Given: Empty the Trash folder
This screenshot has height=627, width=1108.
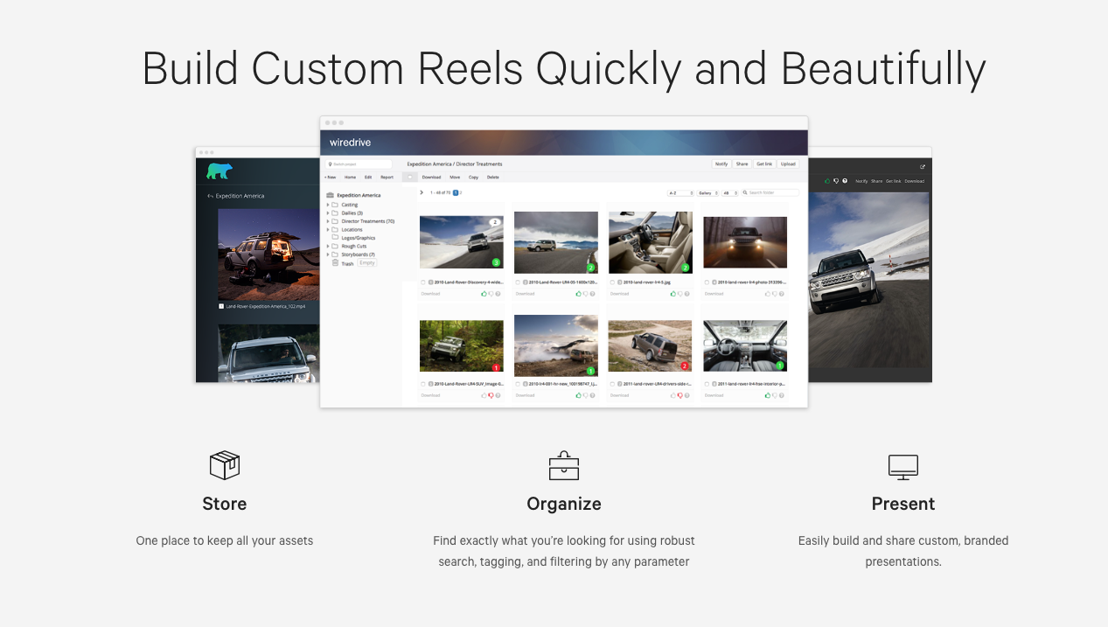Looking at the screenshot, I should point(366,262).
